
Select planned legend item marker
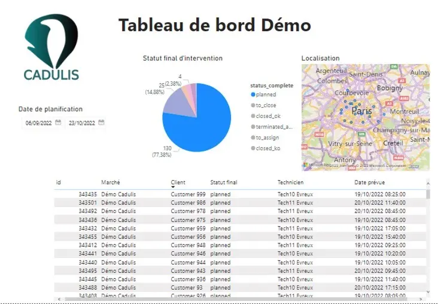253,95
